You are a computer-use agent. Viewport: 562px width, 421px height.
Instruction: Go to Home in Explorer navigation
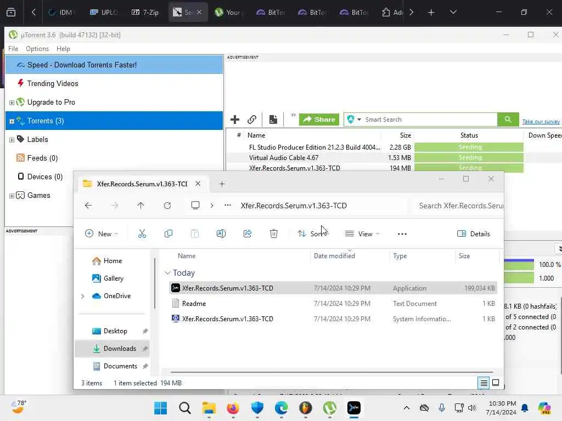point(107,261)
